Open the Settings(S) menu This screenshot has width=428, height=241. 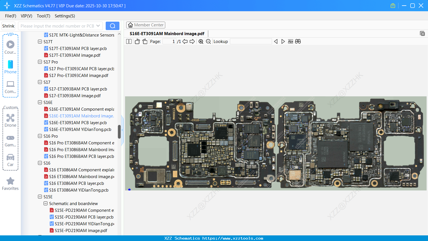(65, 16)
